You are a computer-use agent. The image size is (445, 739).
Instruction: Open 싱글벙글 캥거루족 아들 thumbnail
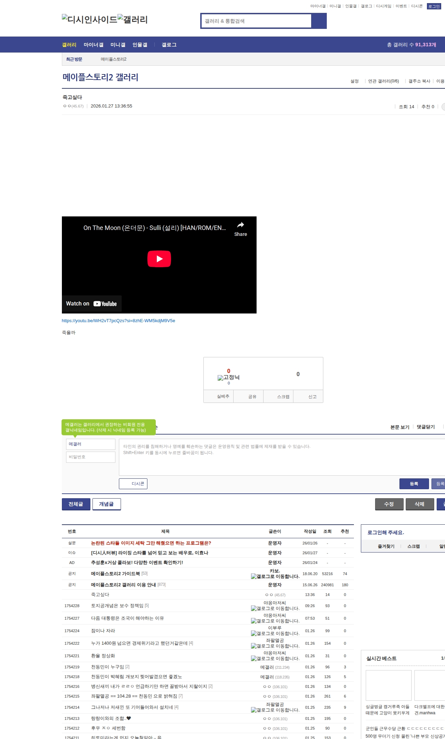(389, 685)
